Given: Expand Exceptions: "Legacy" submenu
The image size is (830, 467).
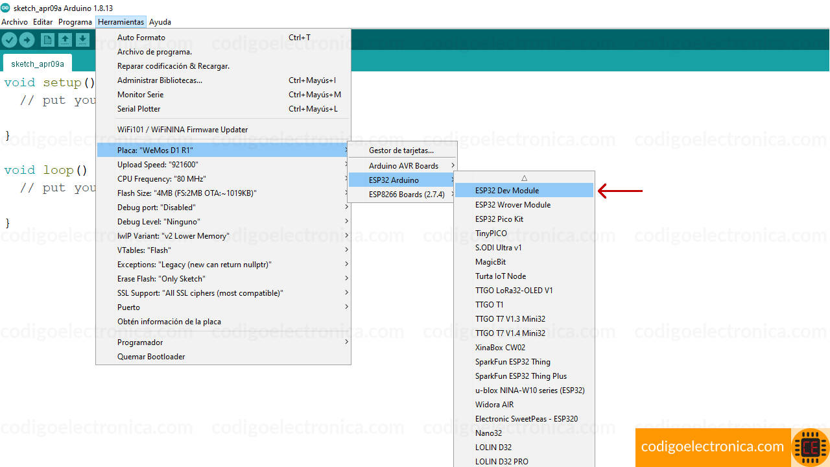Looking at the screenshot, I should point(223,265).
